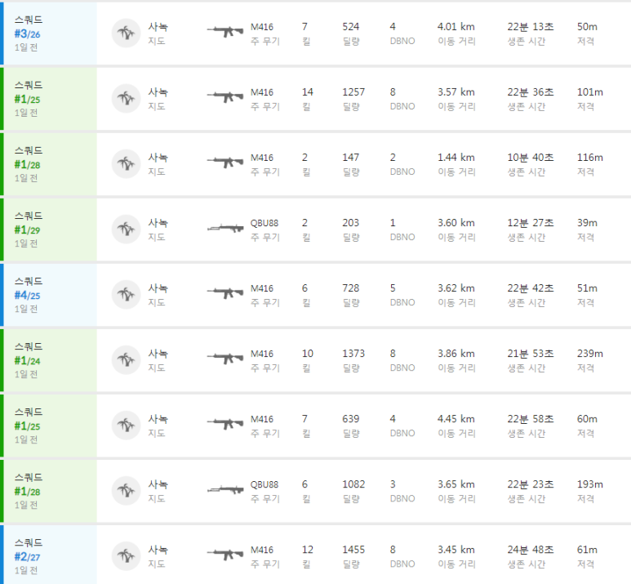Viewport: 631px width, 584px height.
Task: Click the Sanhok map icon in #1/24 match
Action: click(x=126, y=359)
